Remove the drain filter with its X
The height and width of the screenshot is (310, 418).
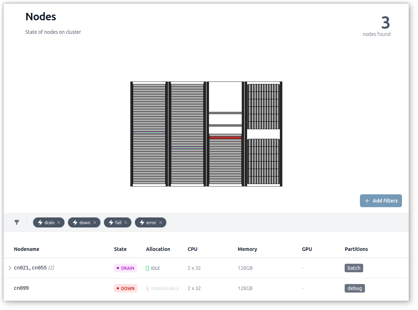(59, 222)
